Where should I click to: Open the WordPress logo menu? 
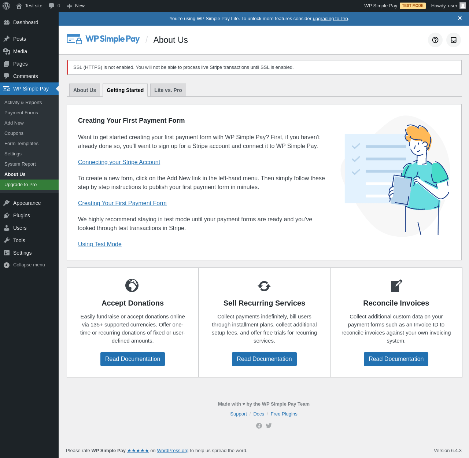click(x=6, y=6)
